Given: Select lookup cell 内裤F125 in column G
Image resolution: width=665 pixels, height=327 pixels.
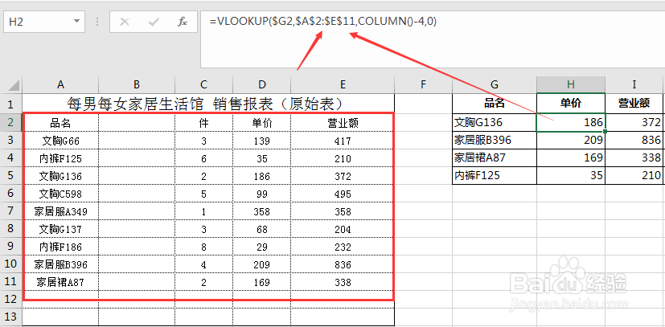Looking at the screenshot, I should pyautogui.click(x=495, y=175).
